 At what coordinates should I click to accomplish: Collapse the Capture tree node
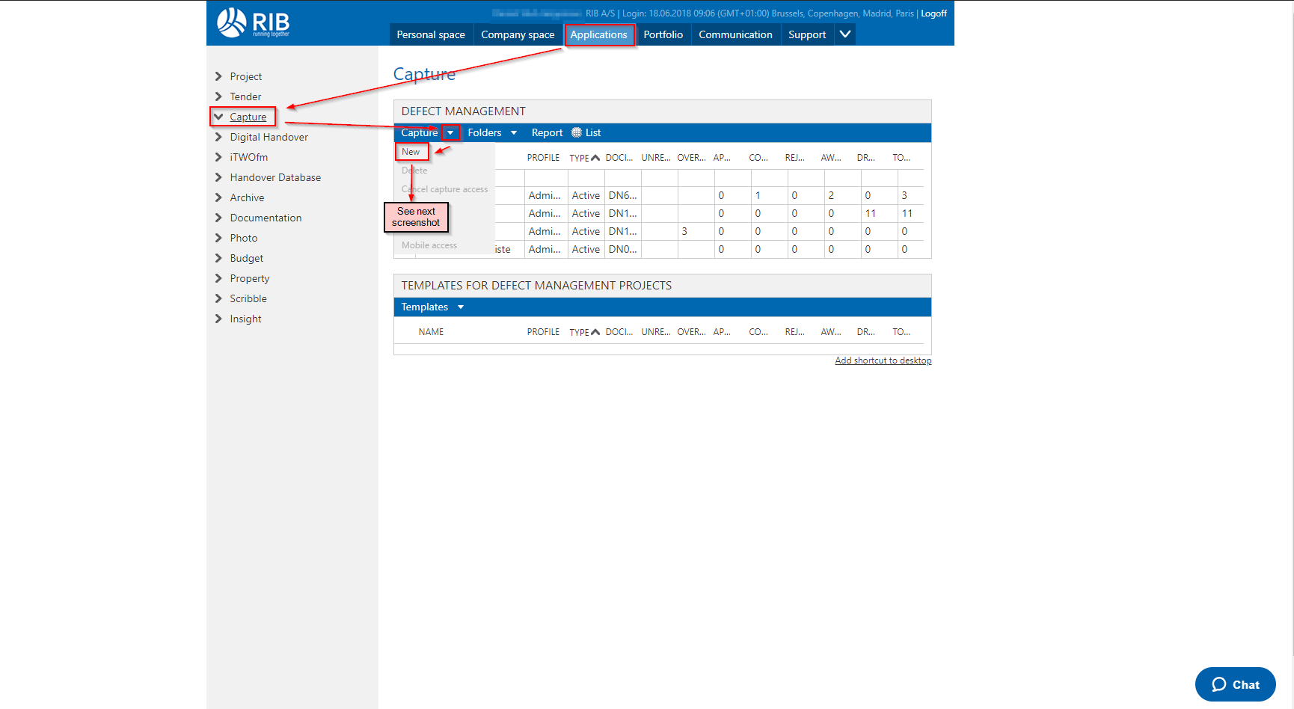[x=218, y=117]
